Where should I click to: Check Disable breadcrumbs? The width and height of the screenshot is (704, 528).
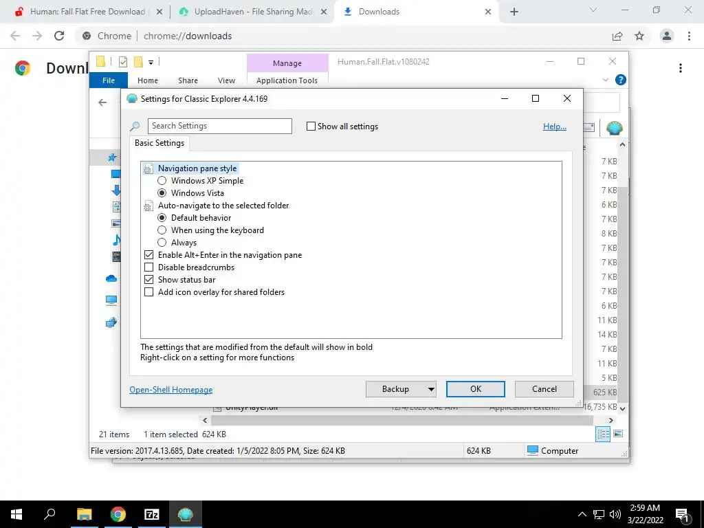[149, 267]
